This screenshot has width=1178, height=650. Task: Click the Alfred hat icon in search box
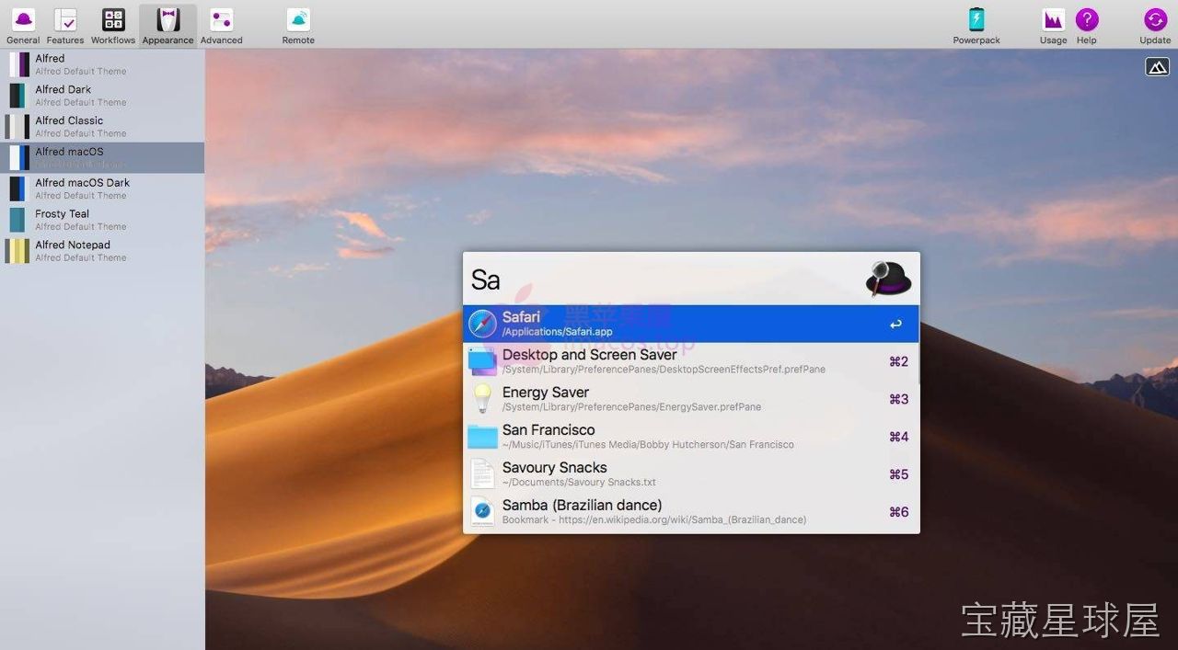click(x=888, y=279)
